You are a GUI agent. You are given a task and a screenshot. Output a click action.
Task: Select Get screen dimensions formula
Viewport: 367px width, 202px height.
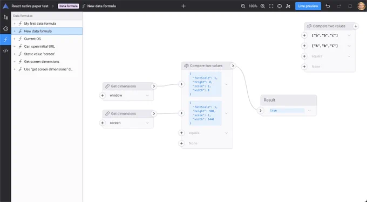tap(47, 61)
